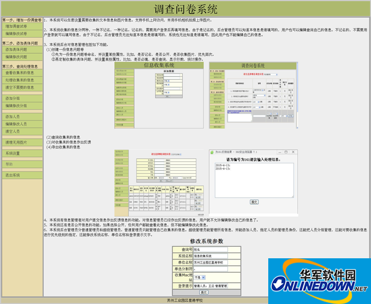Focus the 系统名称 input field

(211, 256)
